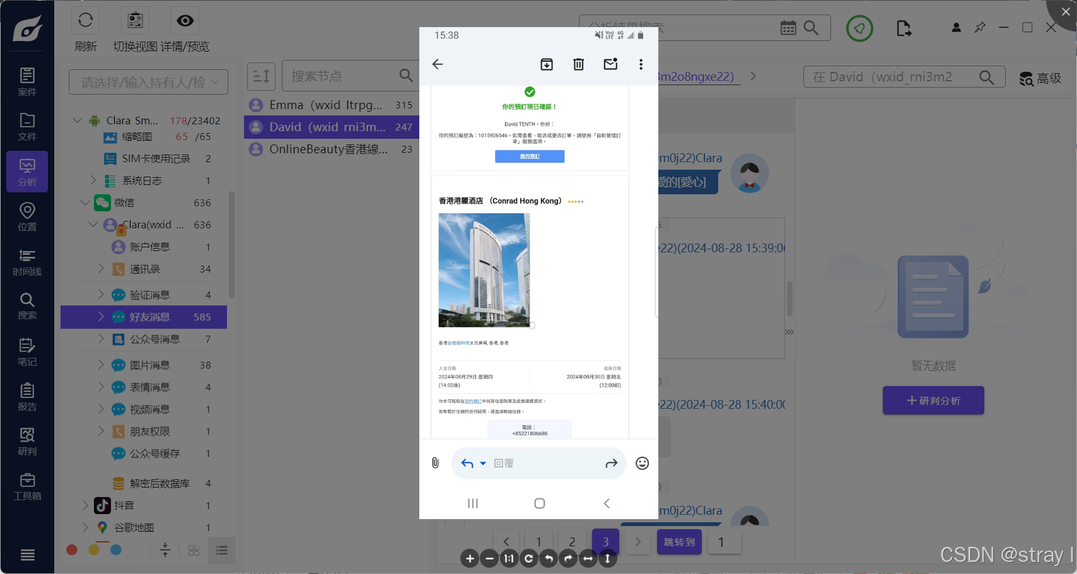
Task: Click the export file icon in title bar
Action: pos(904,28)
